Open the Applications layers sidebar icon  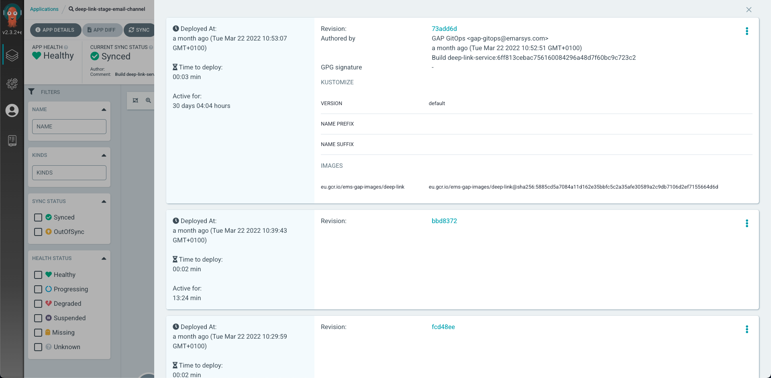pos(12,55)
